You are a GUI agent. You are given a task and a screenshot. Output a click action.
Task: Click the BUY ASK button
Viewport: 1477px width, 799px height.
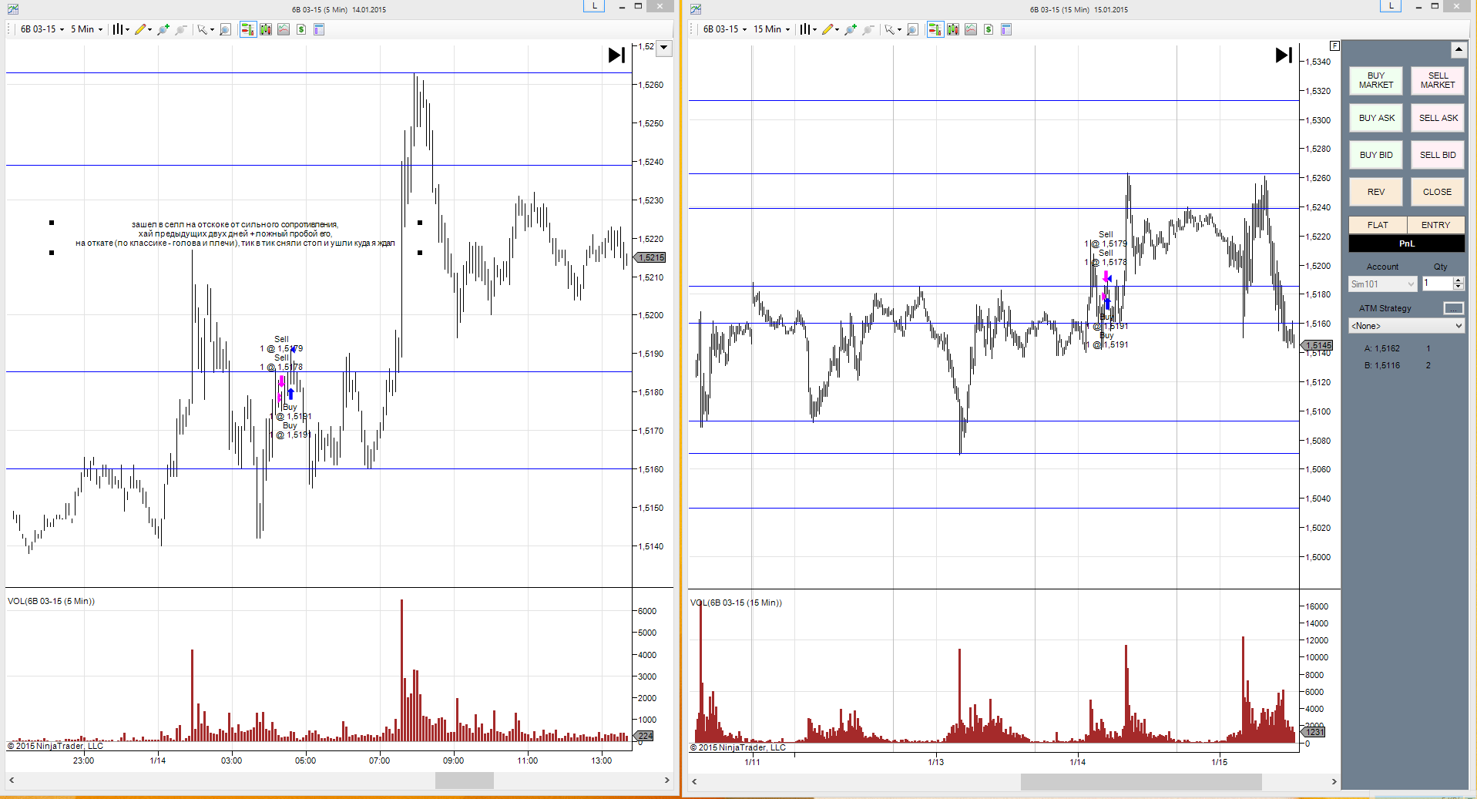tap(1376, 118)
